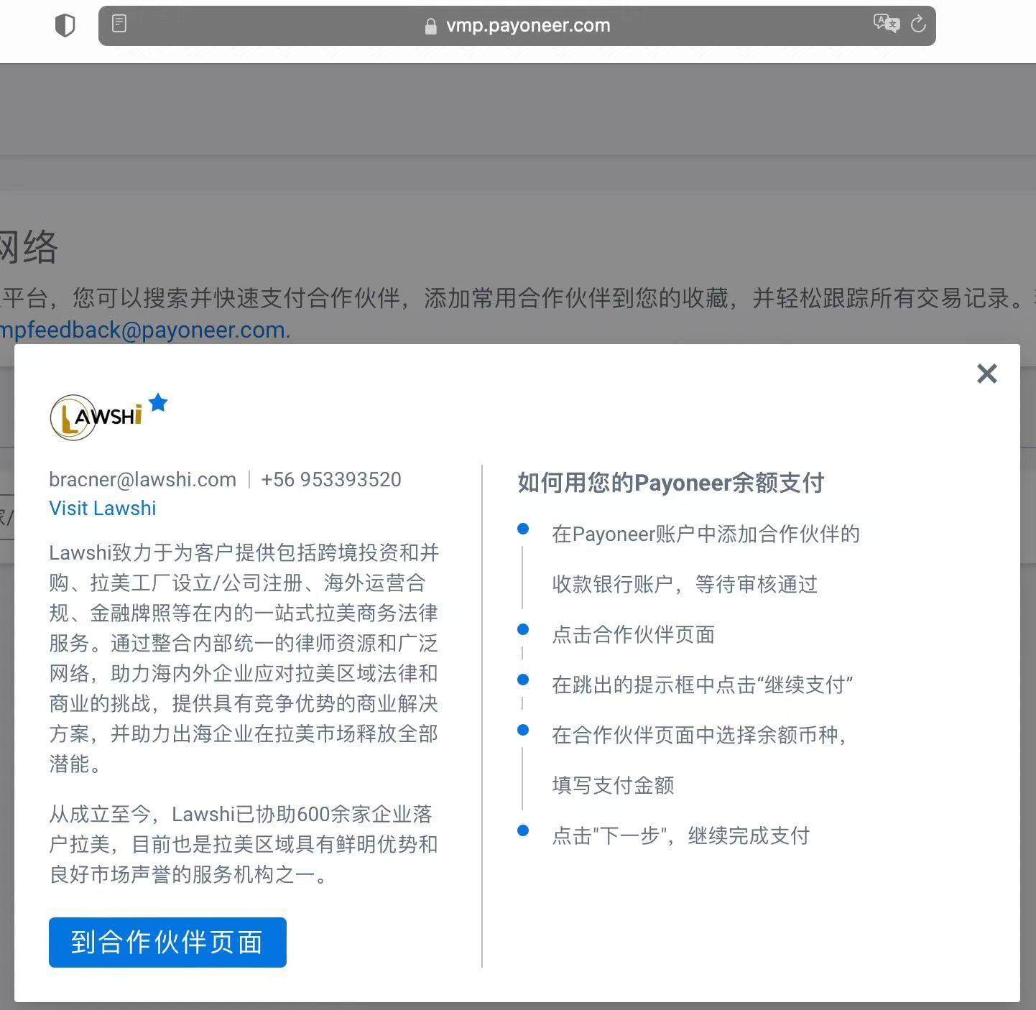Click the translate page icon
This screenshot has height=1010, width=1036.
coord(886,24)
